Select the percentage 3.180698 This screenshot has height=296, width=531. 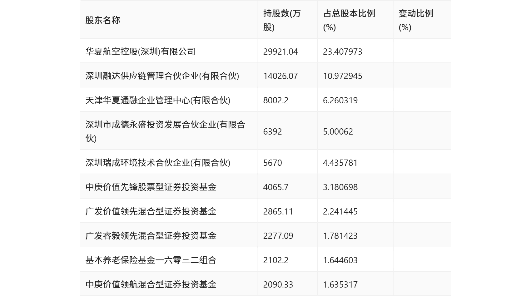(x=340, y=187)
